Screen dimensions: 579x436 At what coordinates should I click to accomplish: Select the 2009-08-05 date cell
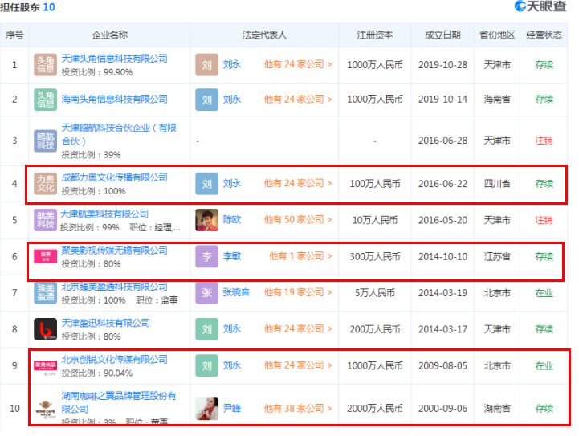(x=442, y=365)
